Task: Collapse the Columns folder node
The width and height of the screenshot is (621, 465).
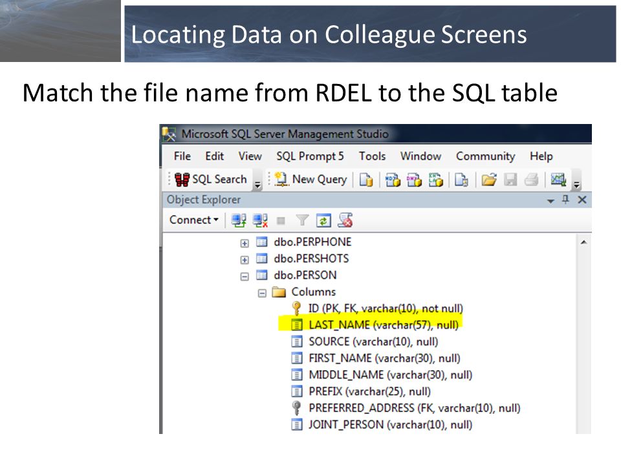Action: pos(262,293)
